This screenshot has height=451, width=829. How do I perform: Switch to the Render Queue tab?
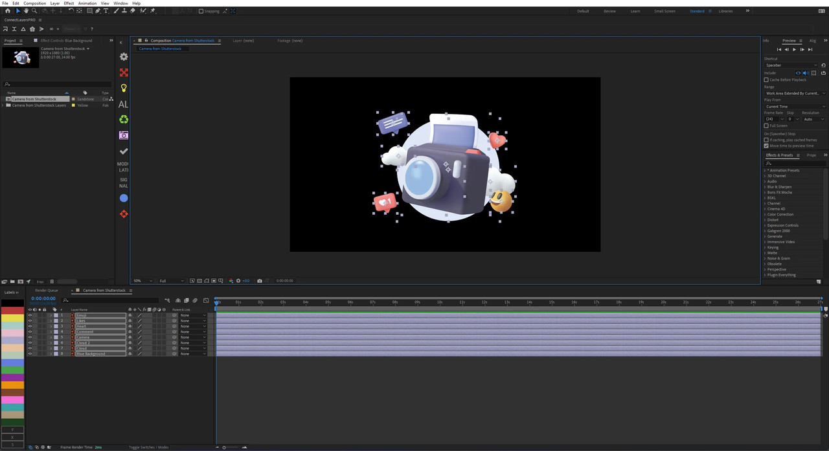coord(47,291)
